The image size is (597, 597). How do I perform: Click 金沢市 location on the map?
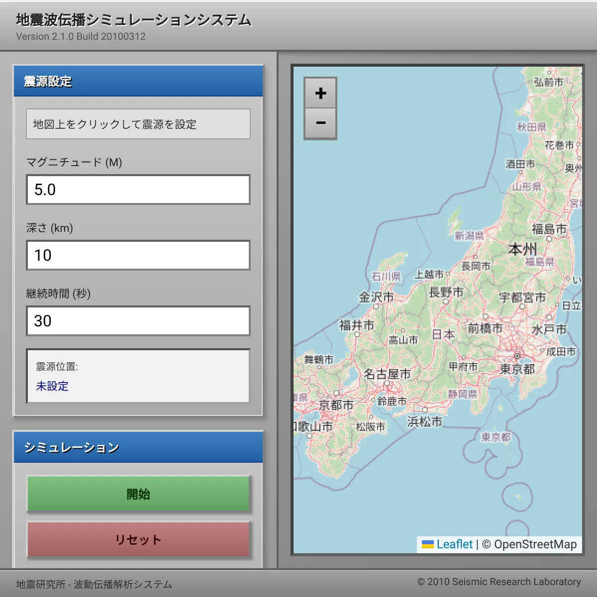tap(376, 297)
